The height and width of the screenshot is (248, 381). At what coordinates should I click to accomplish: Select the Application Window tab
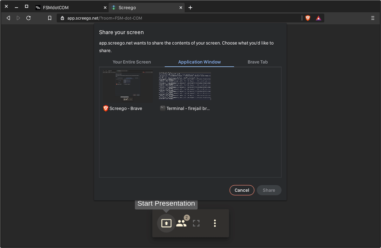point(199,62)
